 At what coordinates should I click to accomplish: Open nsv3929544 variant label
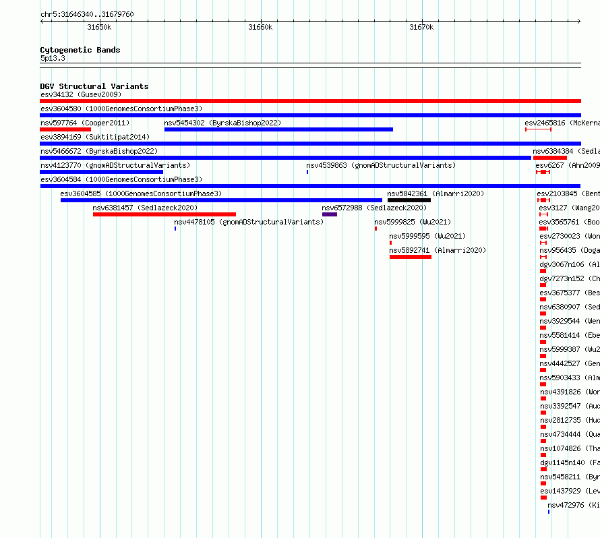[570, 321]
